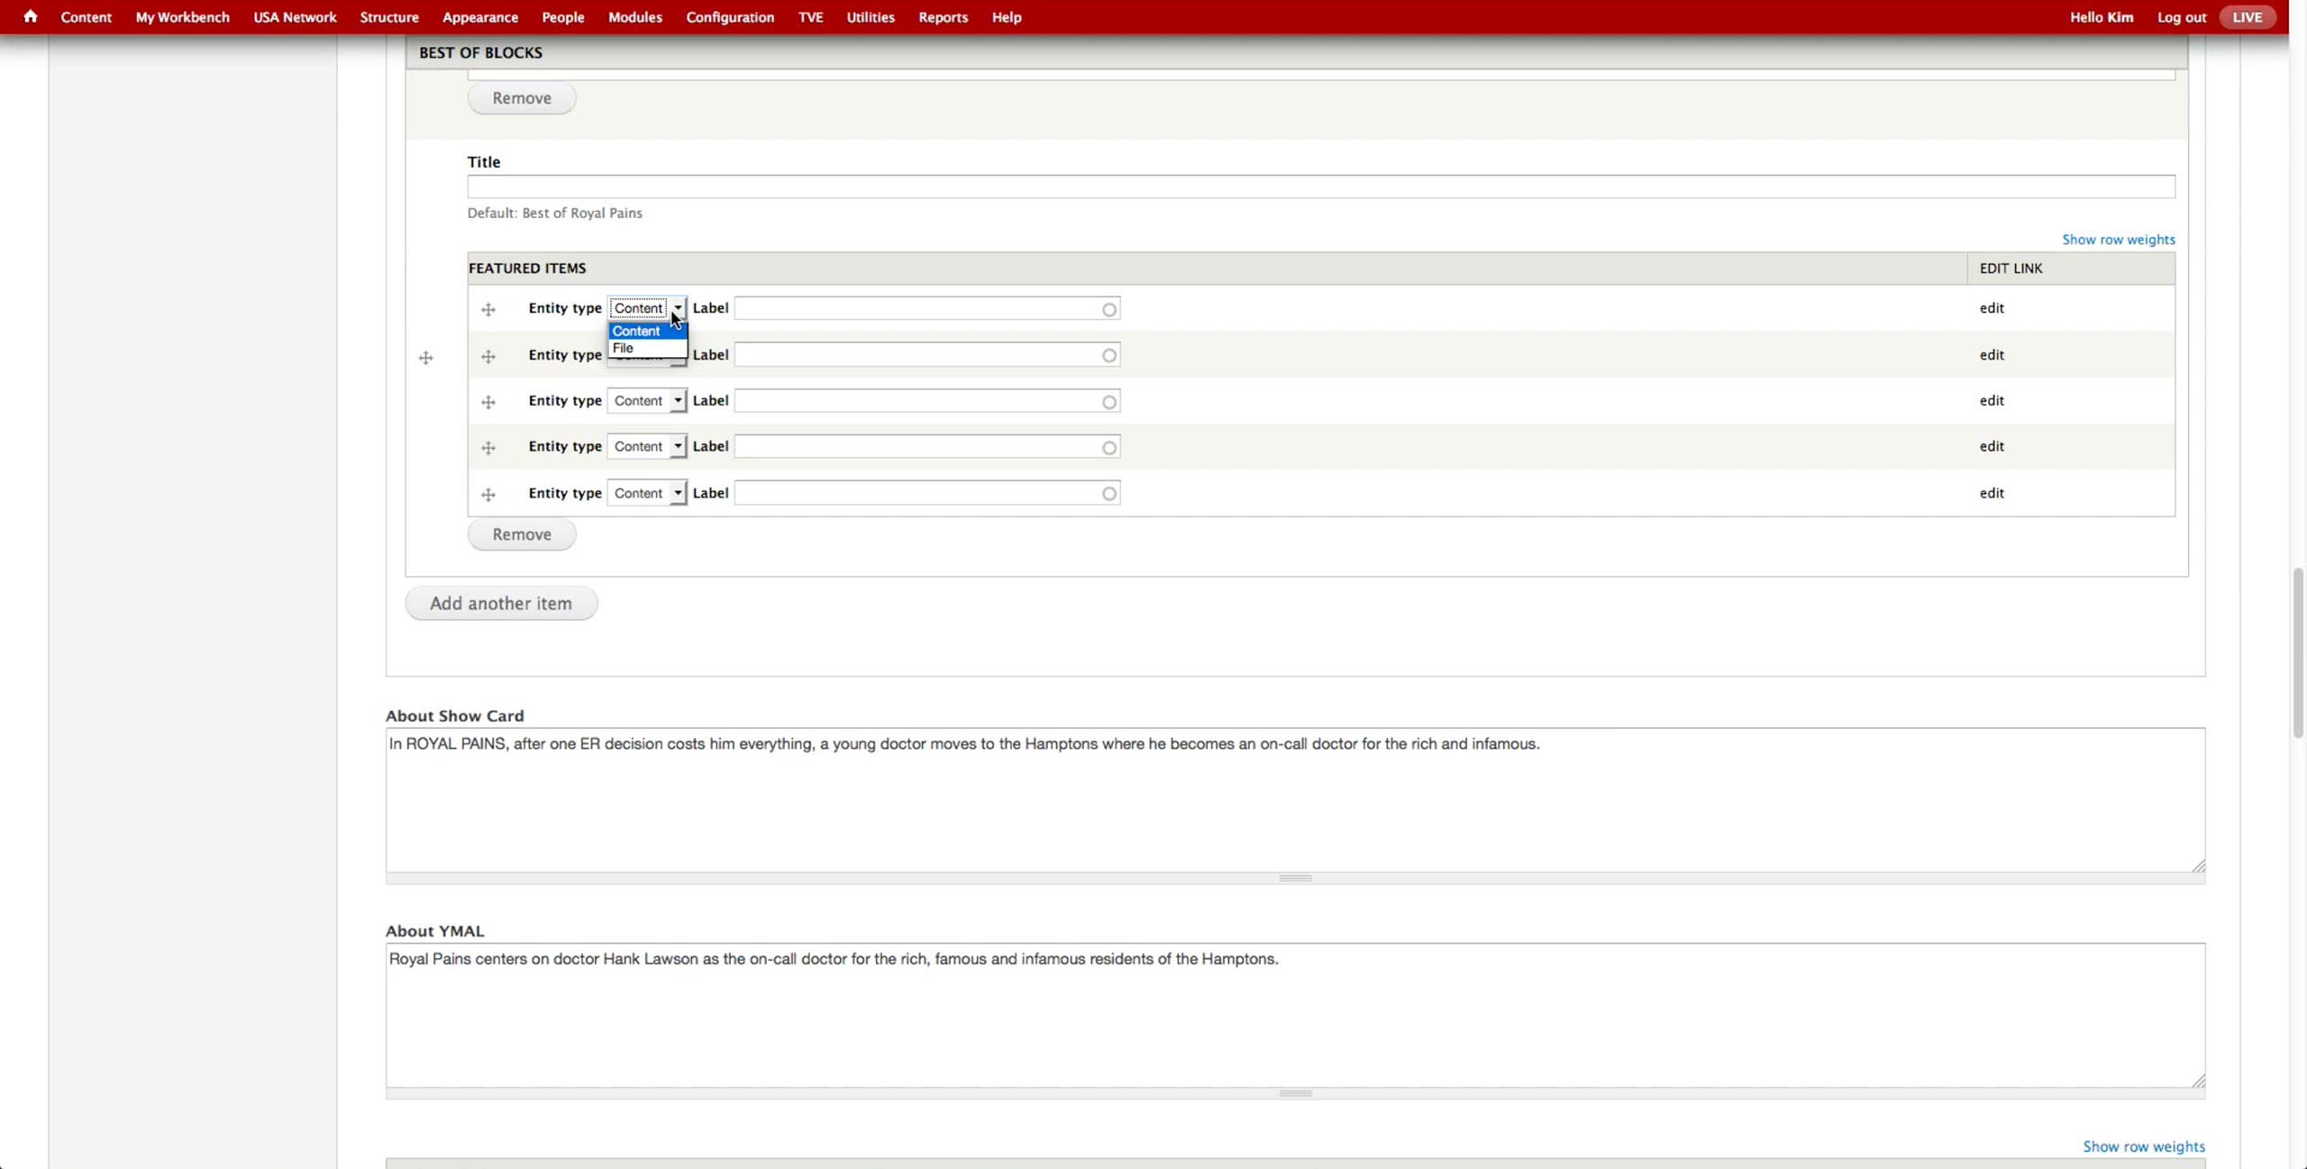Open the Structure admin menu

coord(388,17)
